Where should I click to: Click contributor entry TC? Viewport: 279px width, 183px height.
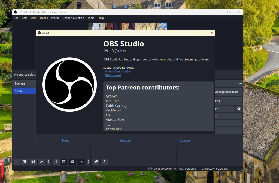click(108, 124)
